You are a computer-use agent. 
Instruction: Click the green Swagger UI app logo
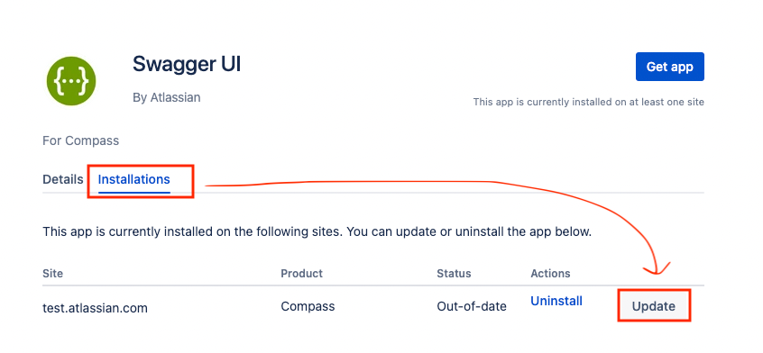(71, 81)
